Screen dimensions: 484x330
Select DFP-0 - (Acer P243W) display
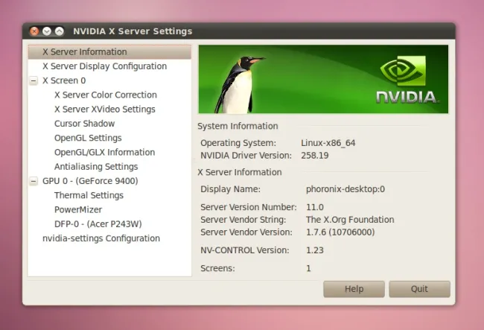coord(98,224)
